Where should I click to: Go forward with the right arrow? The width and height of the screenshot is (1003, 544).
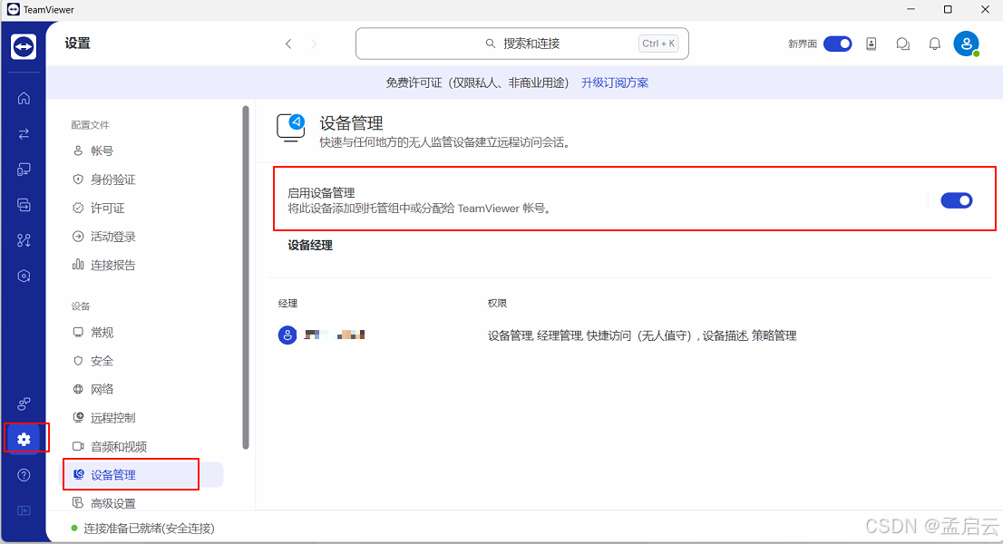[314, 44]
